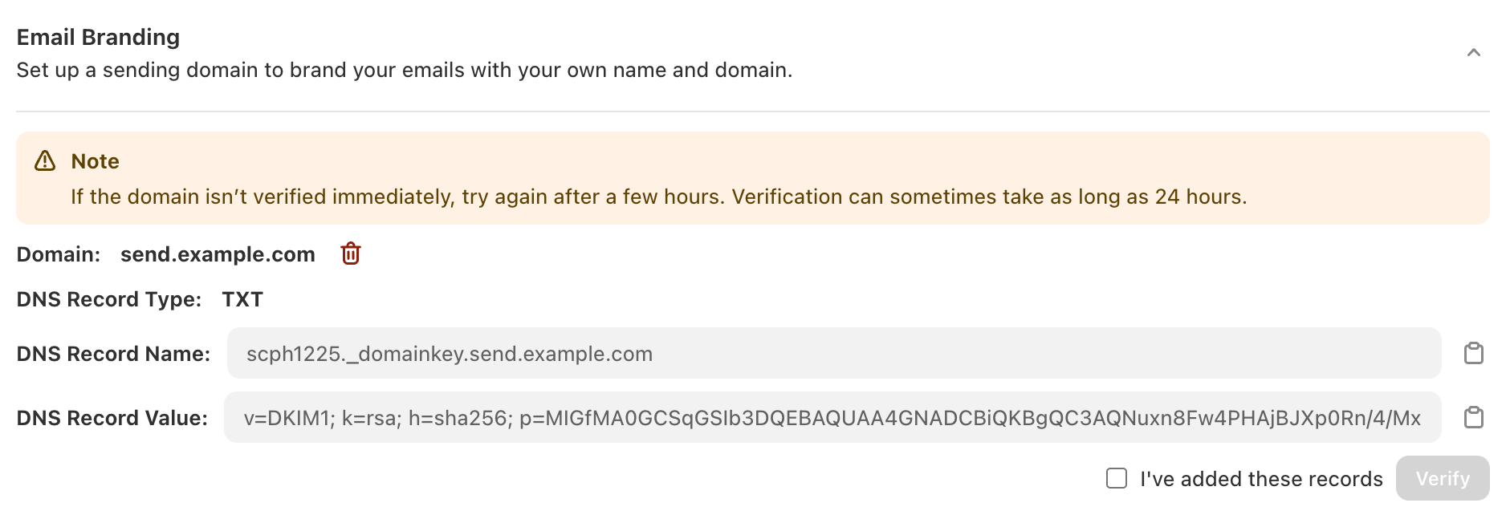Click the "Domain:" label
The image size is (1506, 515).
pos(59,254)
